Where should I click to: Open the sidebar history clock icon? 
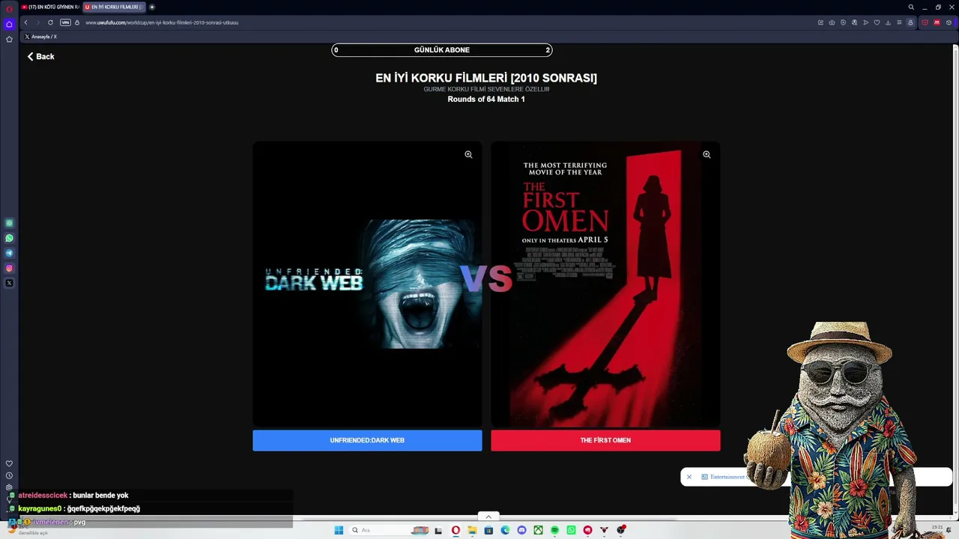pos(9,475)
